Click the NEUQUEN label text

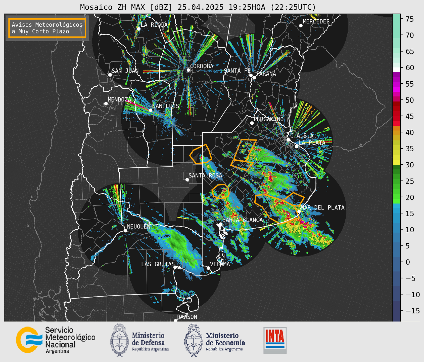139,227
